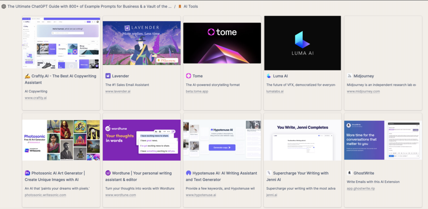Click the Craftly.AI dashboard preview thumbnail
Screen dimensions: 428x209
pyautogui.click(x=61, y=43)
